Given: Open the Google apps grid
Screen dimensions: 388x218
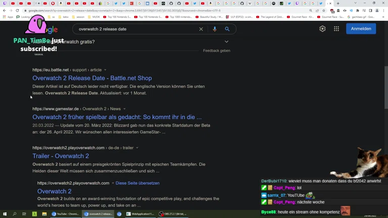Looking at the screenshot, I should coord(336,29).
